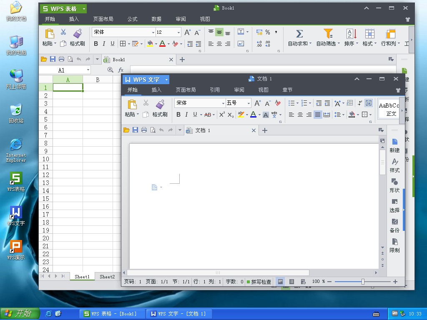427x320 pixels.
Task: Switch to 插入 tab in WPS 文字
Action: click(x=156, y=90)
